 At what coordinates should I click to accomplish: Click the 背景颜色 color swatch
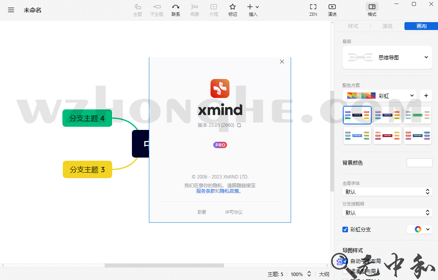419,162
